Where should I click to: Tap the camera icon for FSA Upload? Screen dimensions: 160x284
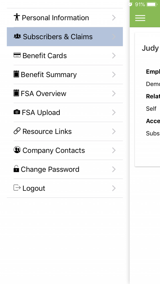17,112
